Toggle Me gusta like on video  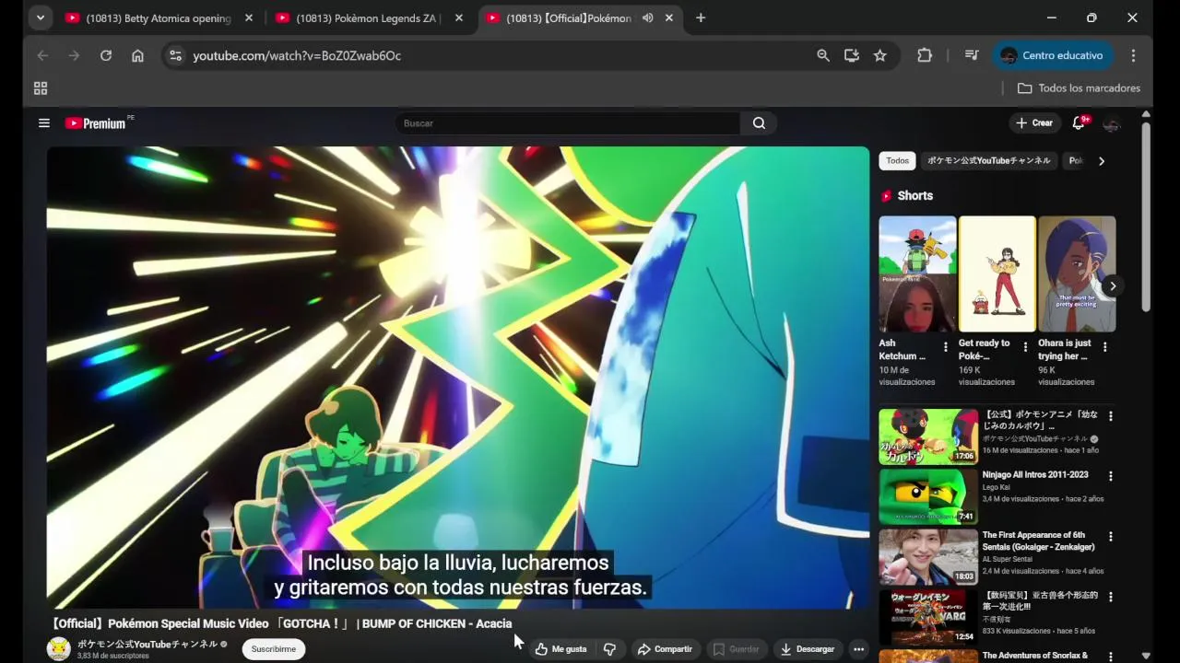point(560,649)
